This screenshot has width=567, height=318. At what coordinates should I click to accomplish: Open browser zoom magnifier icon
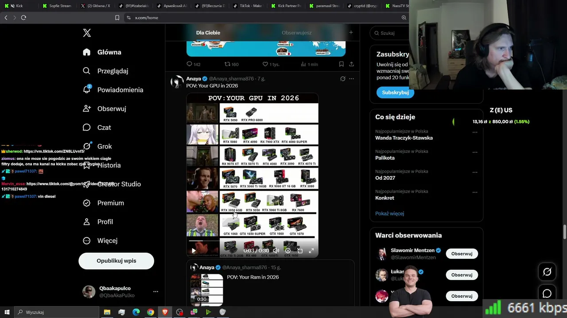(404, 18)
